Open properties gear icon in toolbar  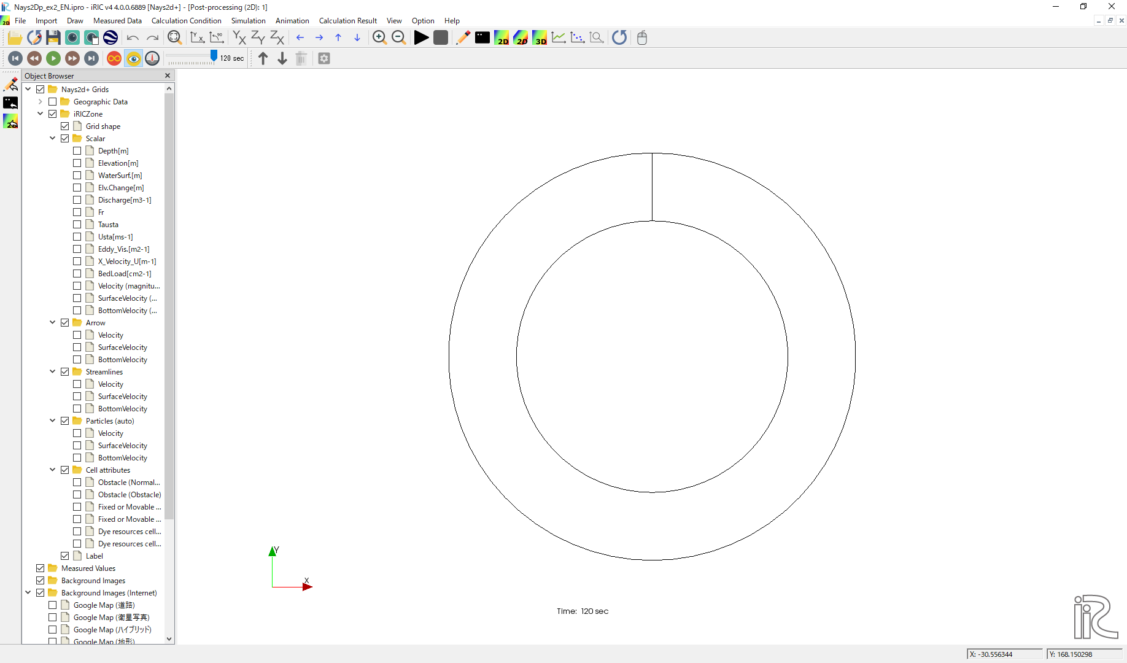pyautogui.click(x=324, y=58)
